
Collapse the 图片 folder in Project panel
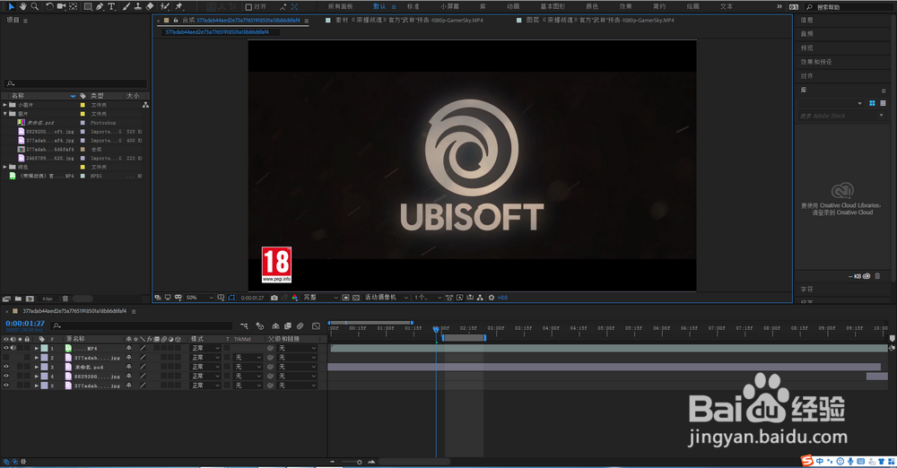5,114
